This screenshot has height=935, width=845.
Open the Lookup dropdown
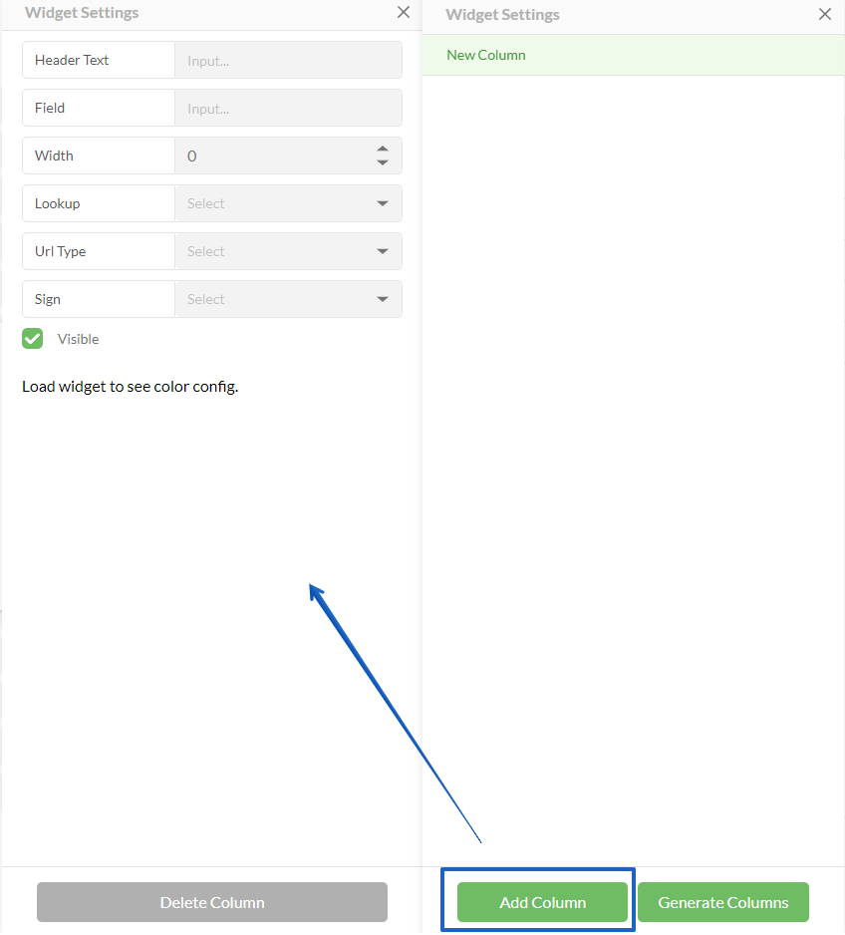tap(288, 203)
